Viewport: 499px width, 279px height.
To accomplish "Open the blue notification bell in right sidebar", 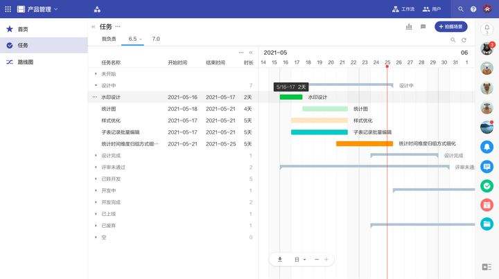I will click(x=487, y=147).
